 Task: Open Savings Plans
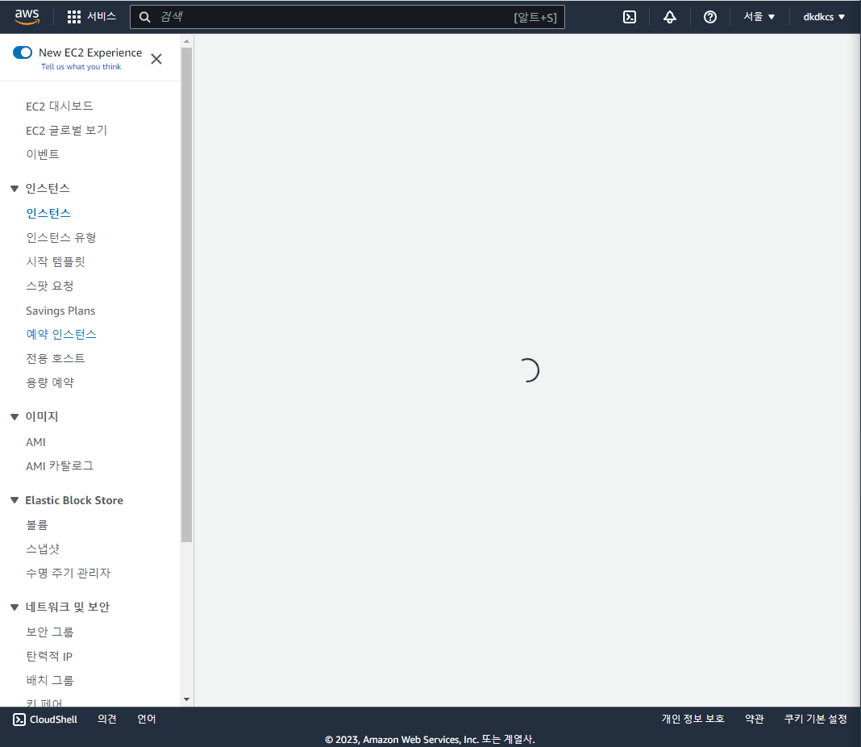tap(60, 311)
